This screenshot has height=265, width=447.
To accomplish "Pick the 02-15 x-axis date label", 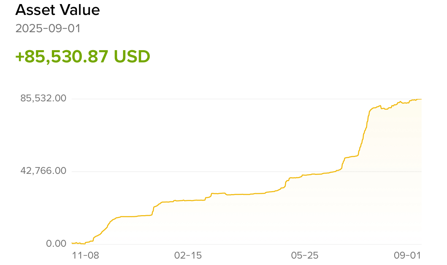I will (x=188, y=256).
